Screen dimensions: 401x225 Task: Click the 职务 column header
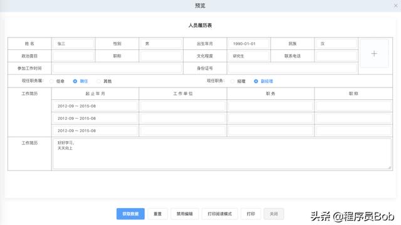pos(271,94)
